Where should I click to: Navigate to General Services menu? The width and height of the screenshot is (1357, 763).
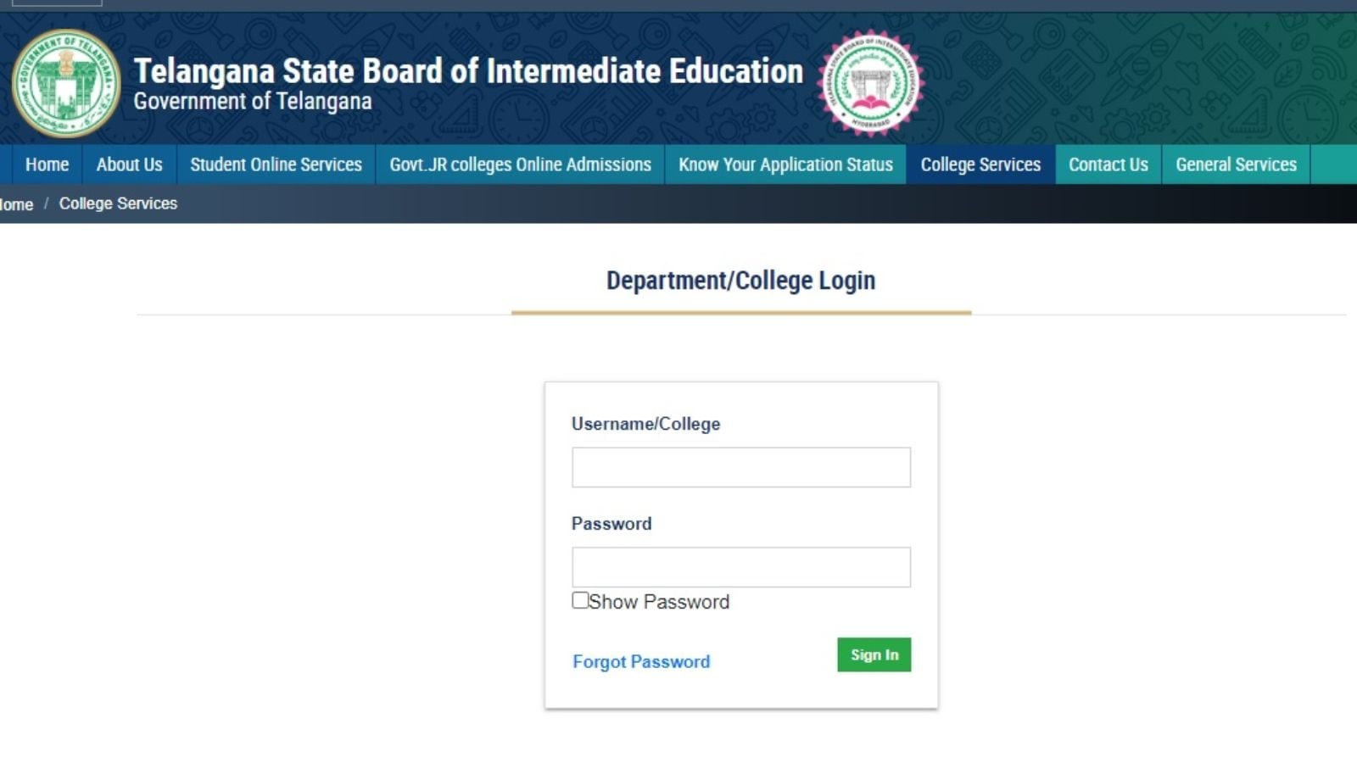point(1236,164)
